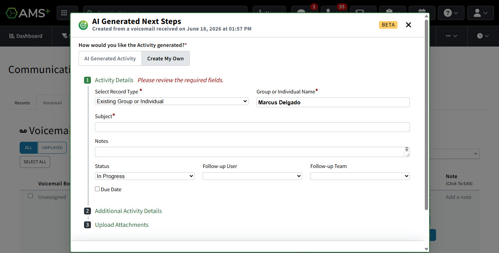Click the green AI logo icon in dialog header
This screenshot has height=253, width=499.
coord(83,25)
